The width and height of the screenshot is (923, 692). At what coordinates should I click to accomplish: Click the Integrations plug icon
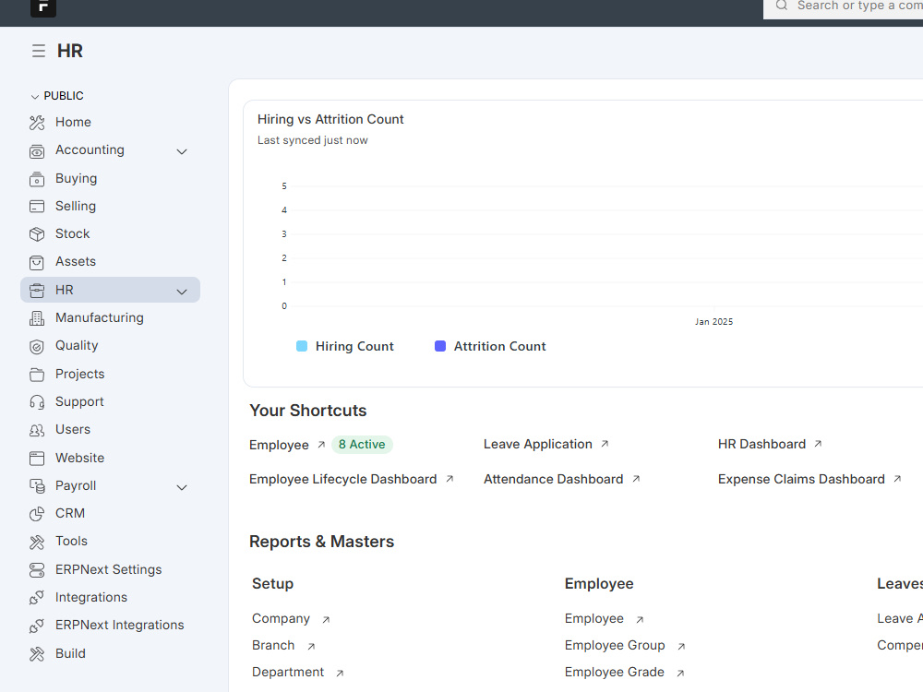pyautogui.click(x=37, y=598)
